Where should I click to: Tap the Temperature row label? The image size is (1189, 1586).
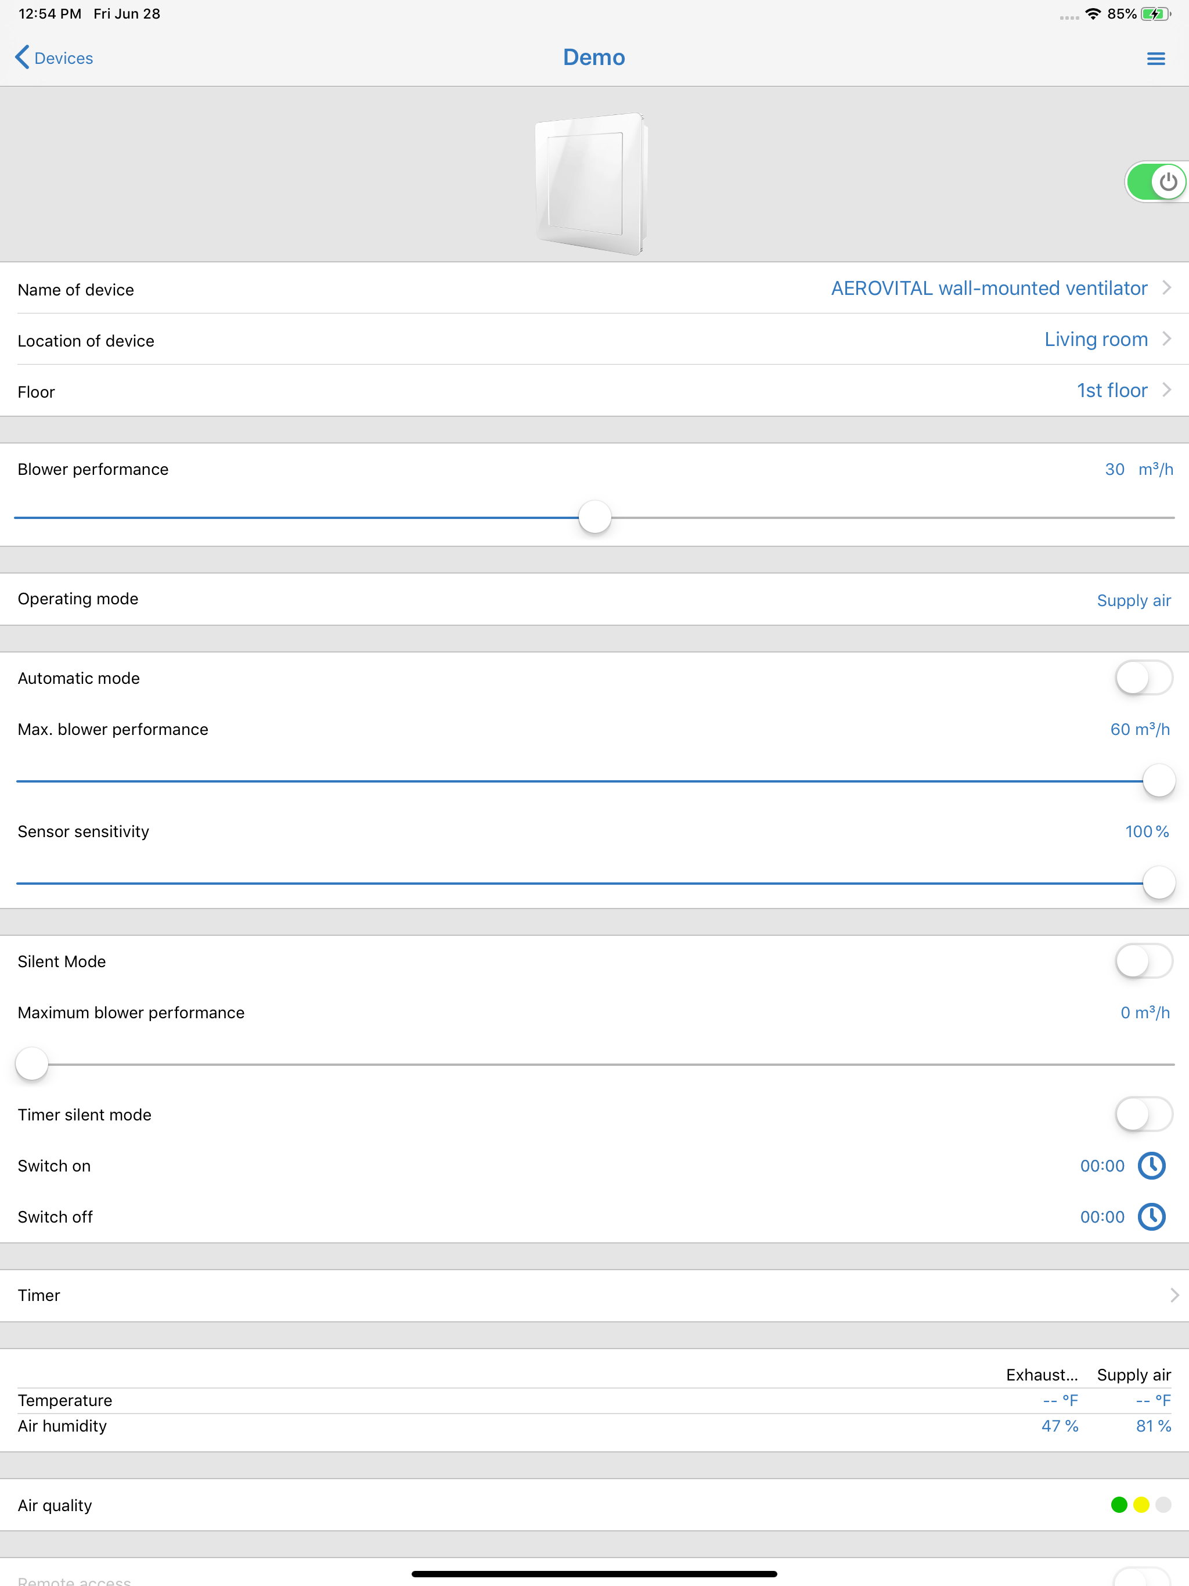[64, 1400]
